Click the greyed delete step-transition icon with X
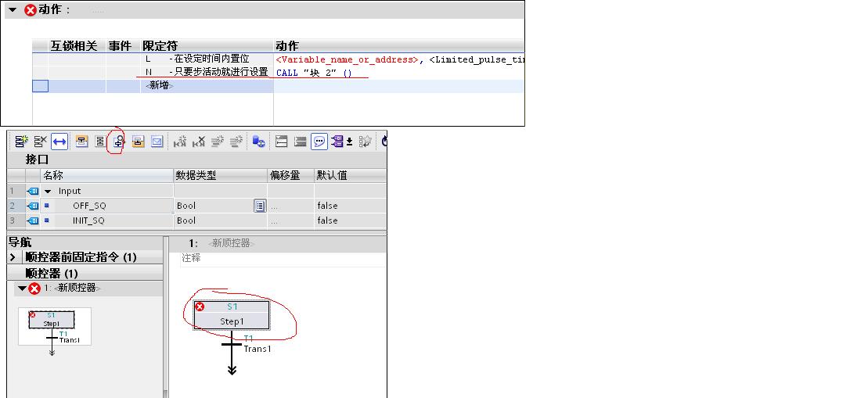 point(199,142)
